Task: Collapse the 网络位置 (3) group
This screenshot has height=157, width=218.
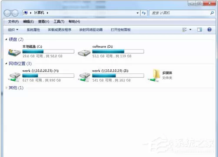Action: click(6, 63)
